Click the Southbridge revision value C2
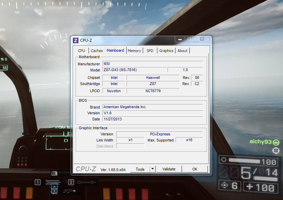The height and width of the screenshot is (200, 283). [197, 84]
